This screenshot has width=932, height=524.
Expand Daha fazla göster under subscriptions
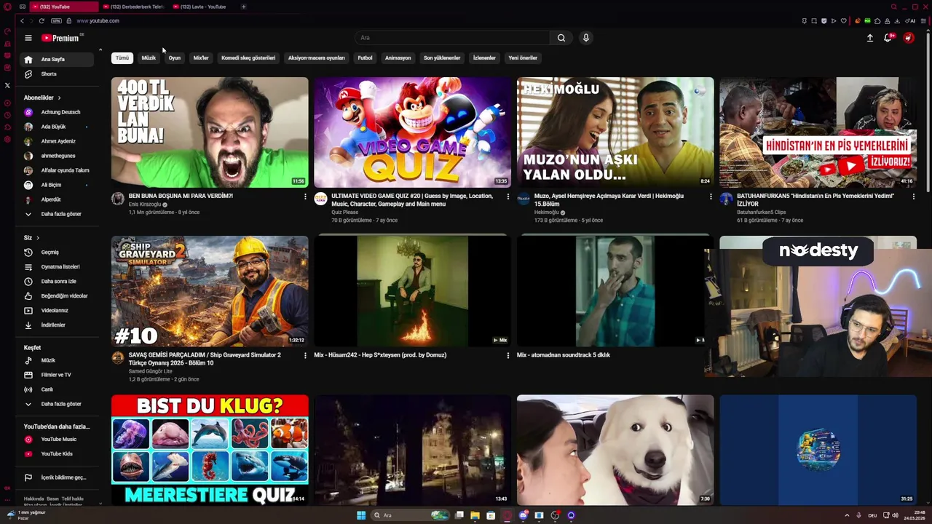pyautogui.click(x=58, y=214)
